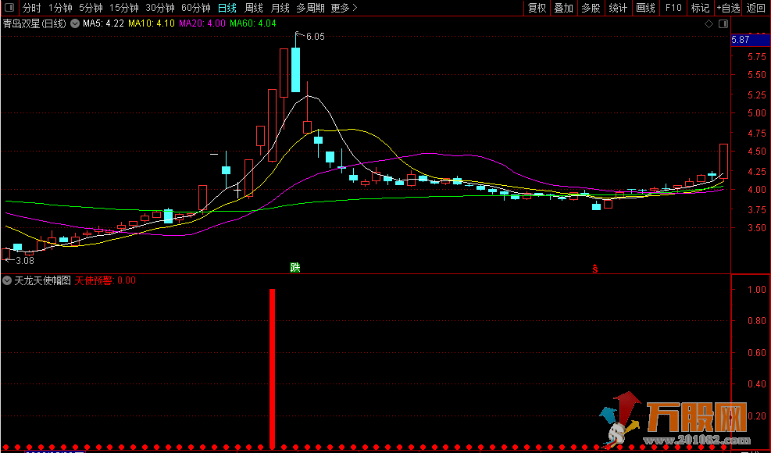Select the 60分钟 period tab
This screenshot has height=453, width=771.
click(x=196, y=8)
